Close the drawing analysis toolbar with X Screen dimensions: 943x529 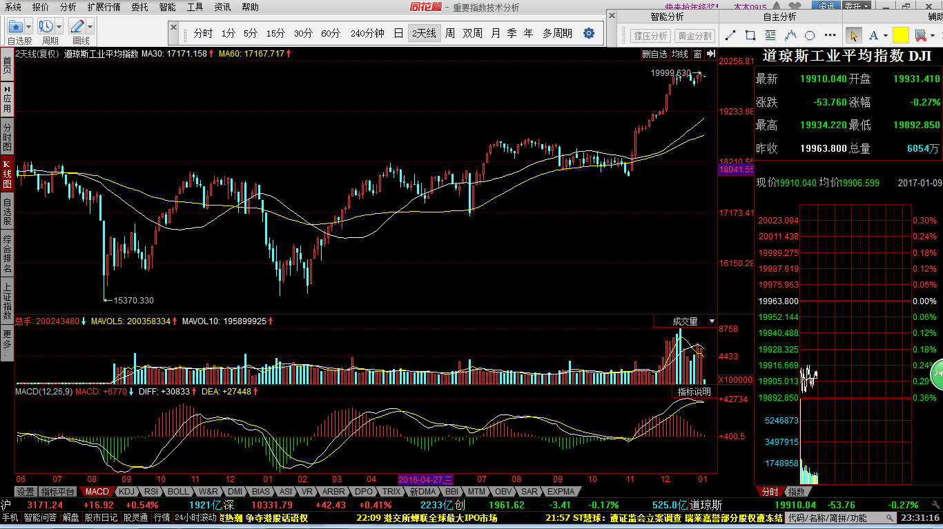pyautogui.click(x=612, y=15)
